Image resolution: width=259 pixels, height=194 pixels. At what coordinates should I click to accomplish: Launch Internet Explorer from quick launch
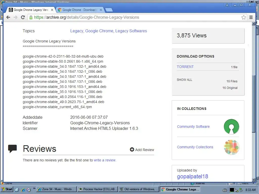pos(23,190)
